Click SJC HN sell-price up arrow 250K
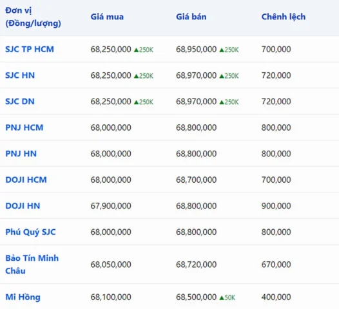 pos(229,76)
